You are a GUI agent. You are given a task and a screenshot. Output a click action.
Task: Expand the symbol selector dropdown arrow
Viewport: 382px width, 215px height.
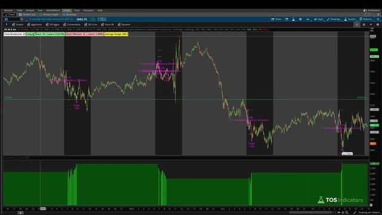[x=21, y=19]
